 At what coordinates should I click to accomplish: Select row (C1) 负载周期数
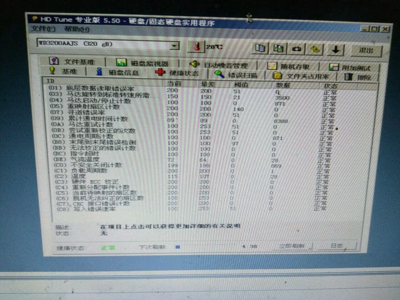click(x=210, y=171)
